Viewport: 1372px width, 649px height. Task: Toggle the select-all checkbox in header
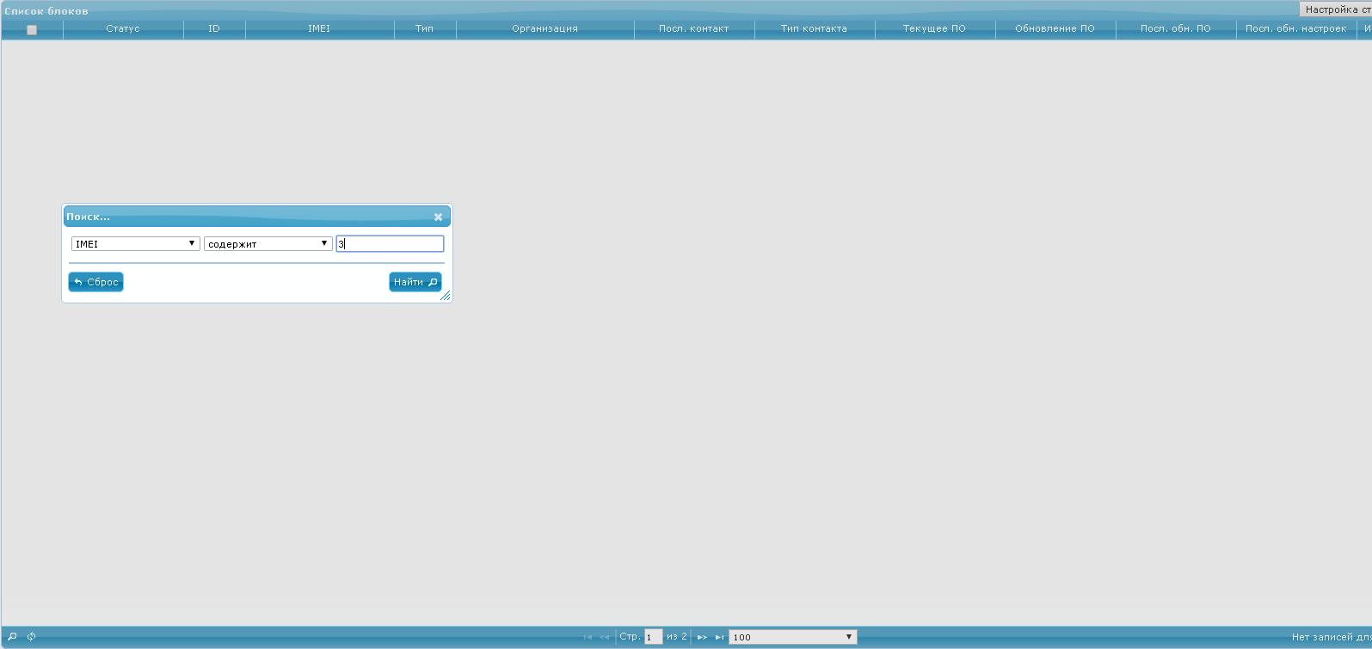tap(32, 30)
